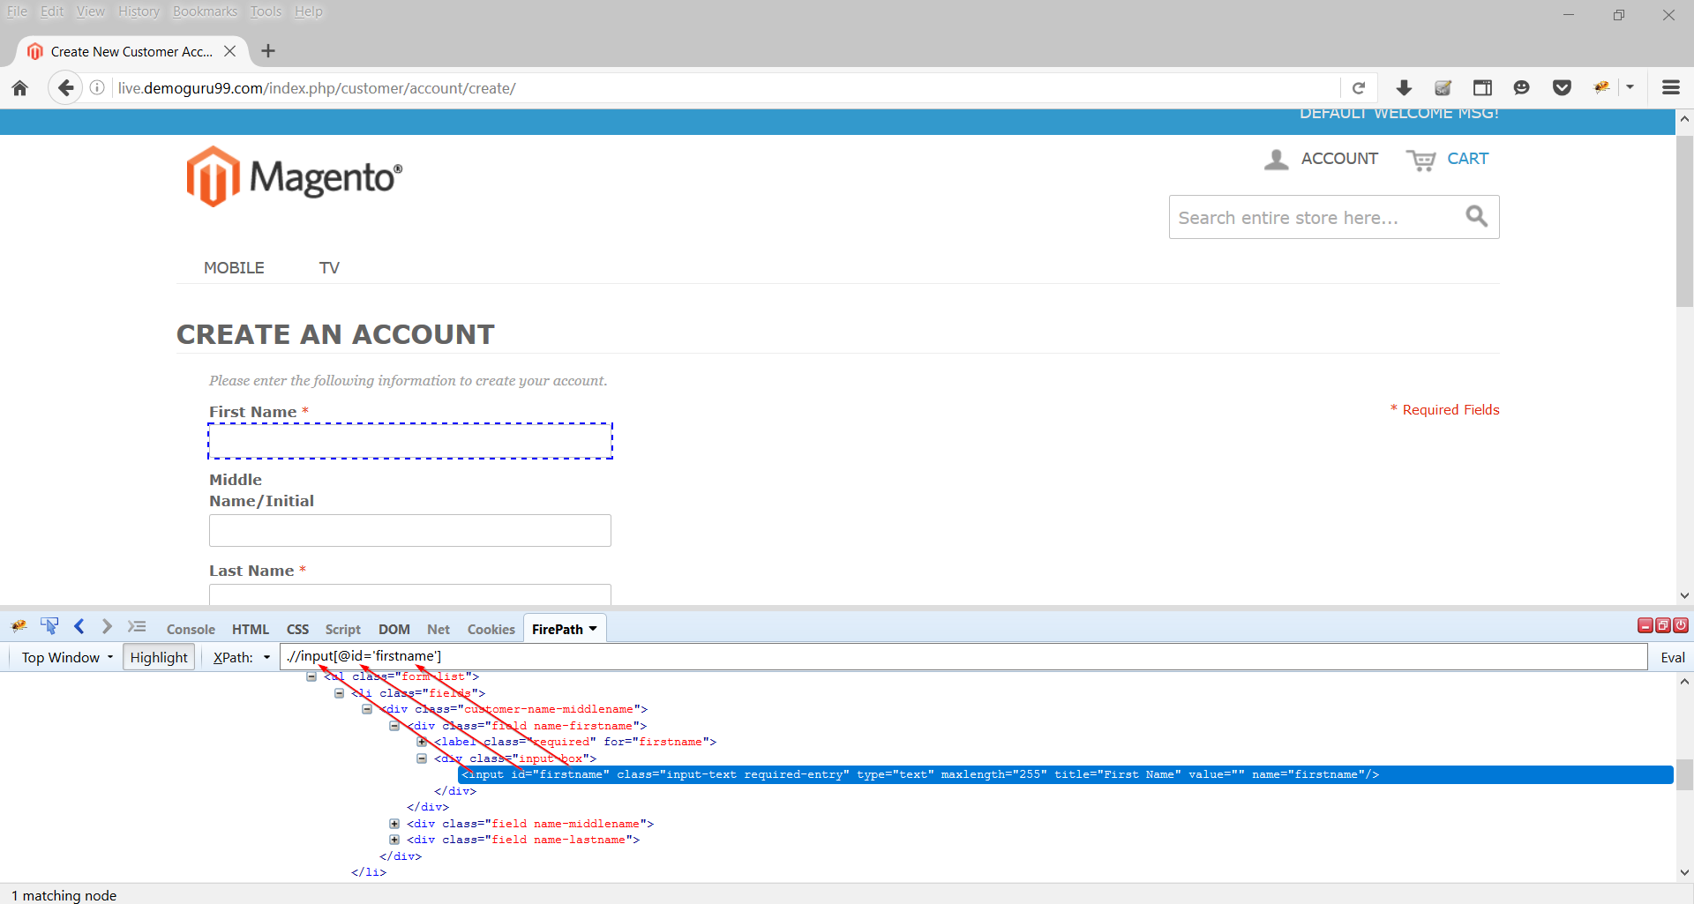Image resolution: width=1694 pixels, height=904 pixels.
Task: Activate the Firebug element inspector tool
Action: [x=49, y=626]
